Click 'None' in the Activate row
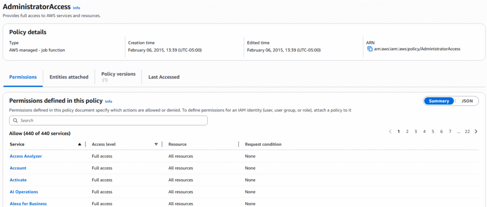This screenshot has width=487, height=207. coord(250,180)
